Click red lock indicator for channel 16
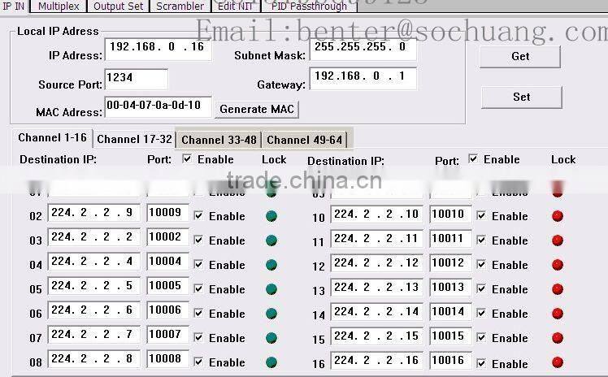The width and height of the screenshot is (608, 377). [558, 362]
